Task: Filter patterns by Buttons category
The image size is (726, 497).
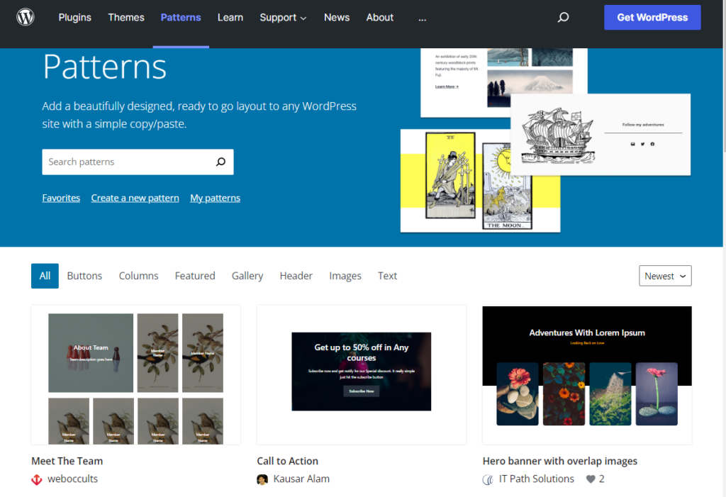Action: (x=84, y=276)
